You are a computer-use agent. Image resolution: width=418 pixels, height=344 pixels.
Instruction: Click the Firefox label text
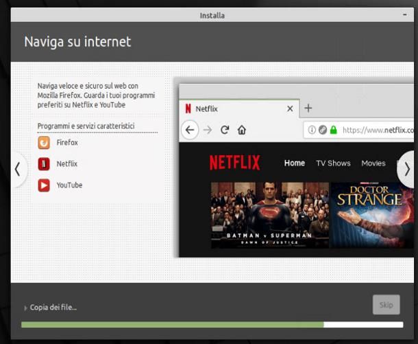pyautogui.click(x=67, y=142)
